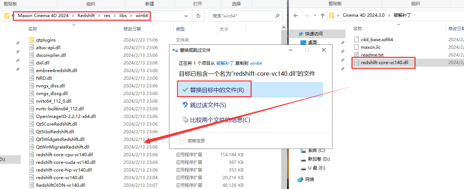Open the 破解补丁 link in dialog
This screenshot has height=189, width=464.
click(x=225, y=63)
